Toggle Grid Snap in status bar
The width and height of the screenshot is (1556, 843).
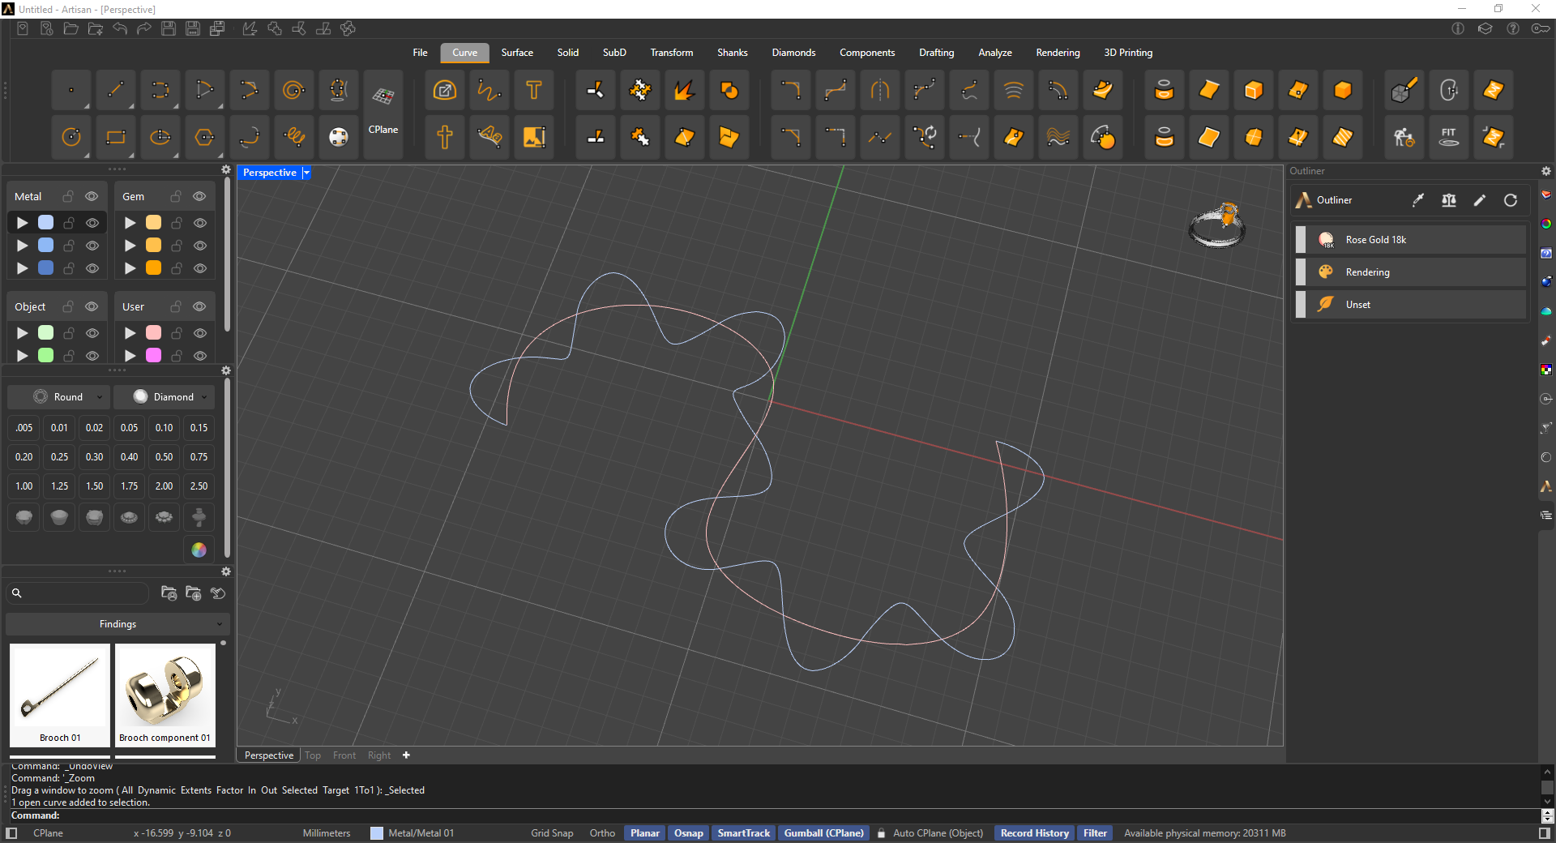tap(552, 833)
